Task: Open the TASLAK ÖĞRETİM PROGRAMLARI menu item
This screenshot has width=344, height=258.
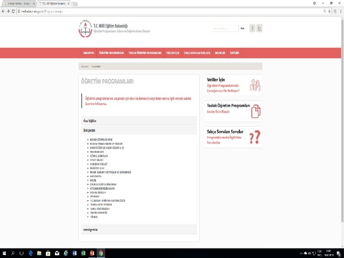Action: (x=145, y=53)
